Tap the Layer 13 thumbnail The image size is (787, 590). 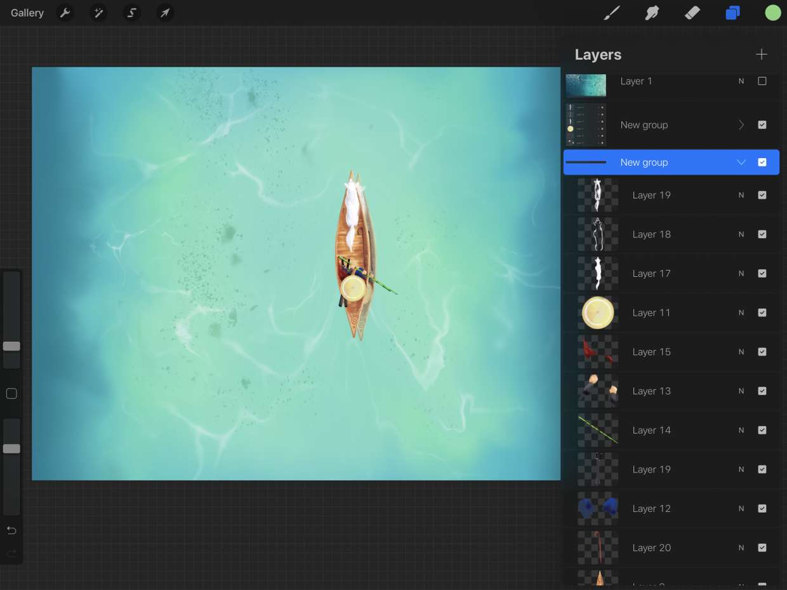598,391
